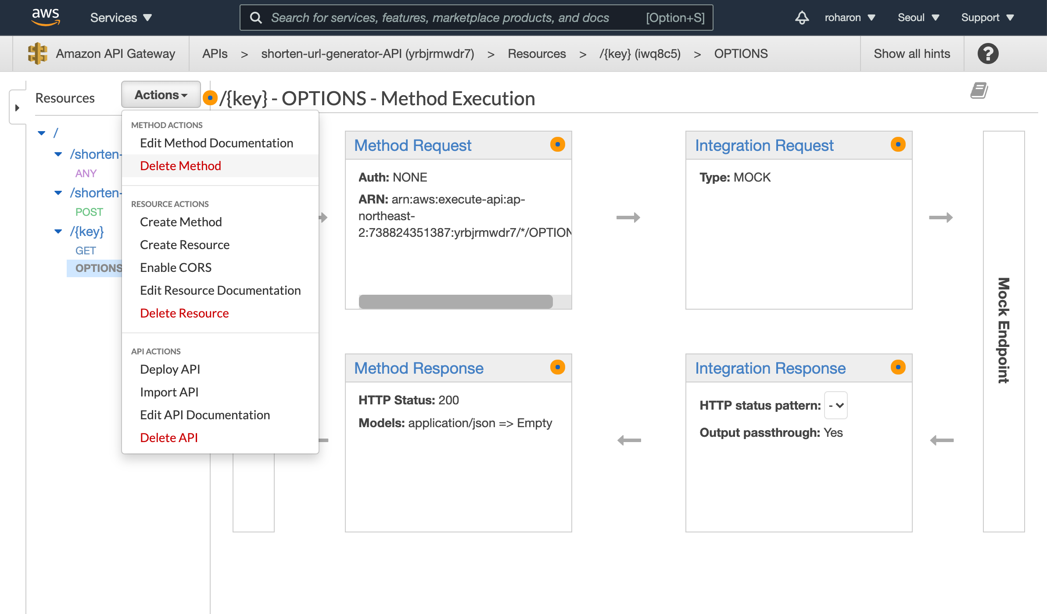Screen dimensions: 1047x614
Task: Collapse the /{key} resource tree node
Action: click(x=58, y=232)
